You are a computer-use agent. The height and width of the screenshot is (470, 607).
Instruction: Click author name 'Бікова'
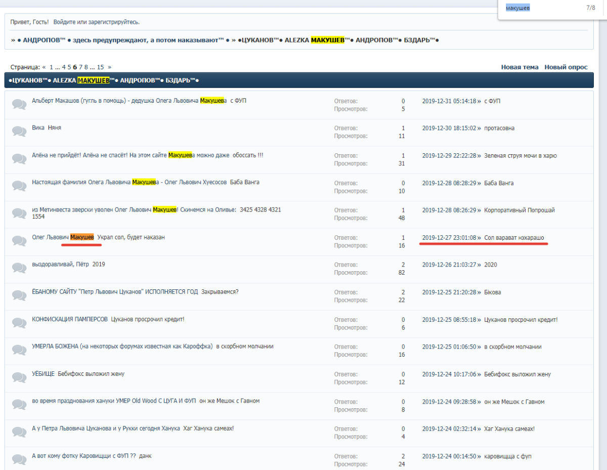(493, 292)
